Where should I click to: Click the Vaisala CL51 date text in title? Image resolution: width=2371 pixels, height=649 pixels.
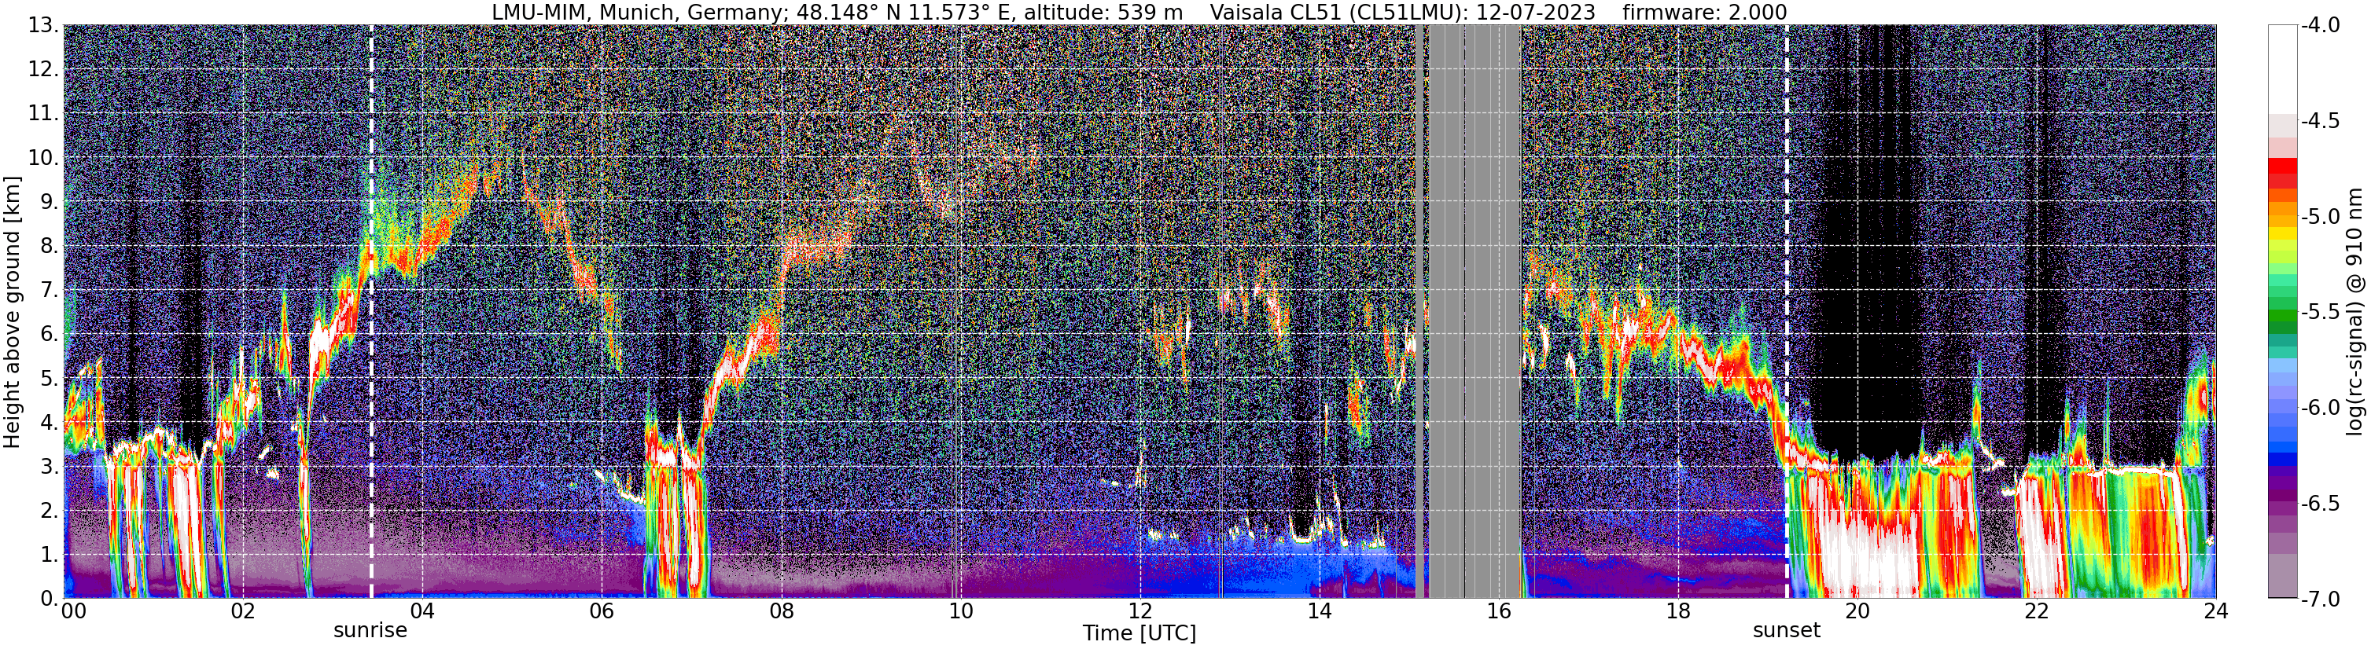click(1403, 12)
